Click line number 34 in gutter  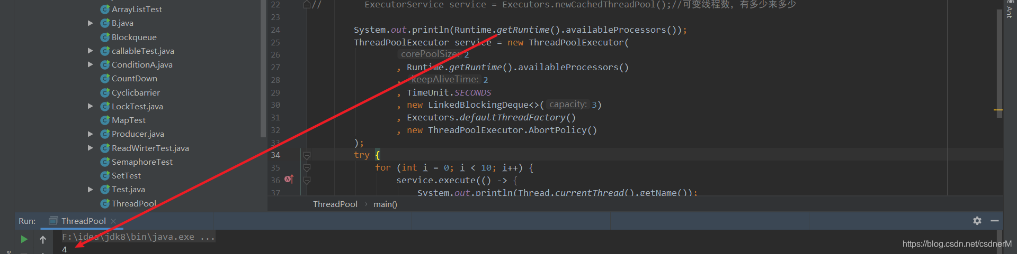click(x=275, y=155)
